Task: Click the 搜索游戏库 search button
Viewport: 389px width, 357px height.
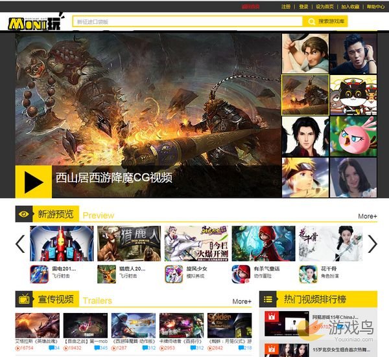Action: point(332,22)
